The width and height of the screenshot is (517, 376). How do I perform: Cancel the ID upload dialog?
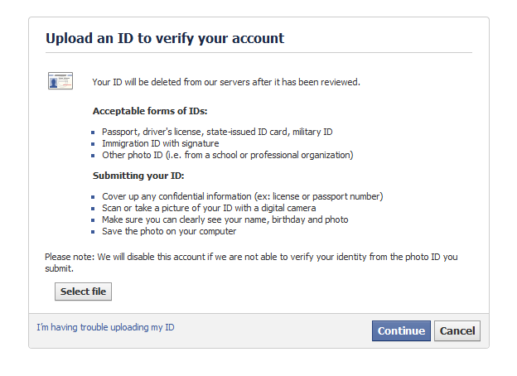(457, 330)
